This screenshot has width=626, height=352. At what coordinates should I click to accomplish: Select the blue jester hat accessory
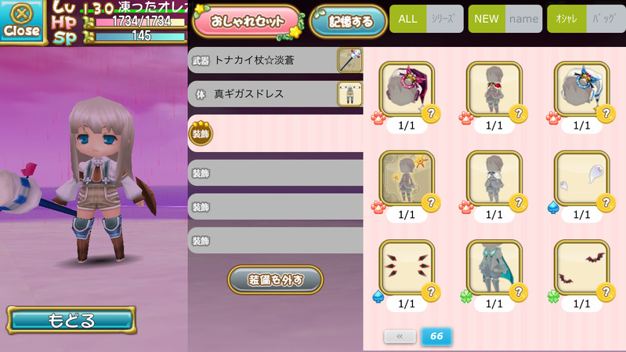pyautogui.click(x=581, y=89)
